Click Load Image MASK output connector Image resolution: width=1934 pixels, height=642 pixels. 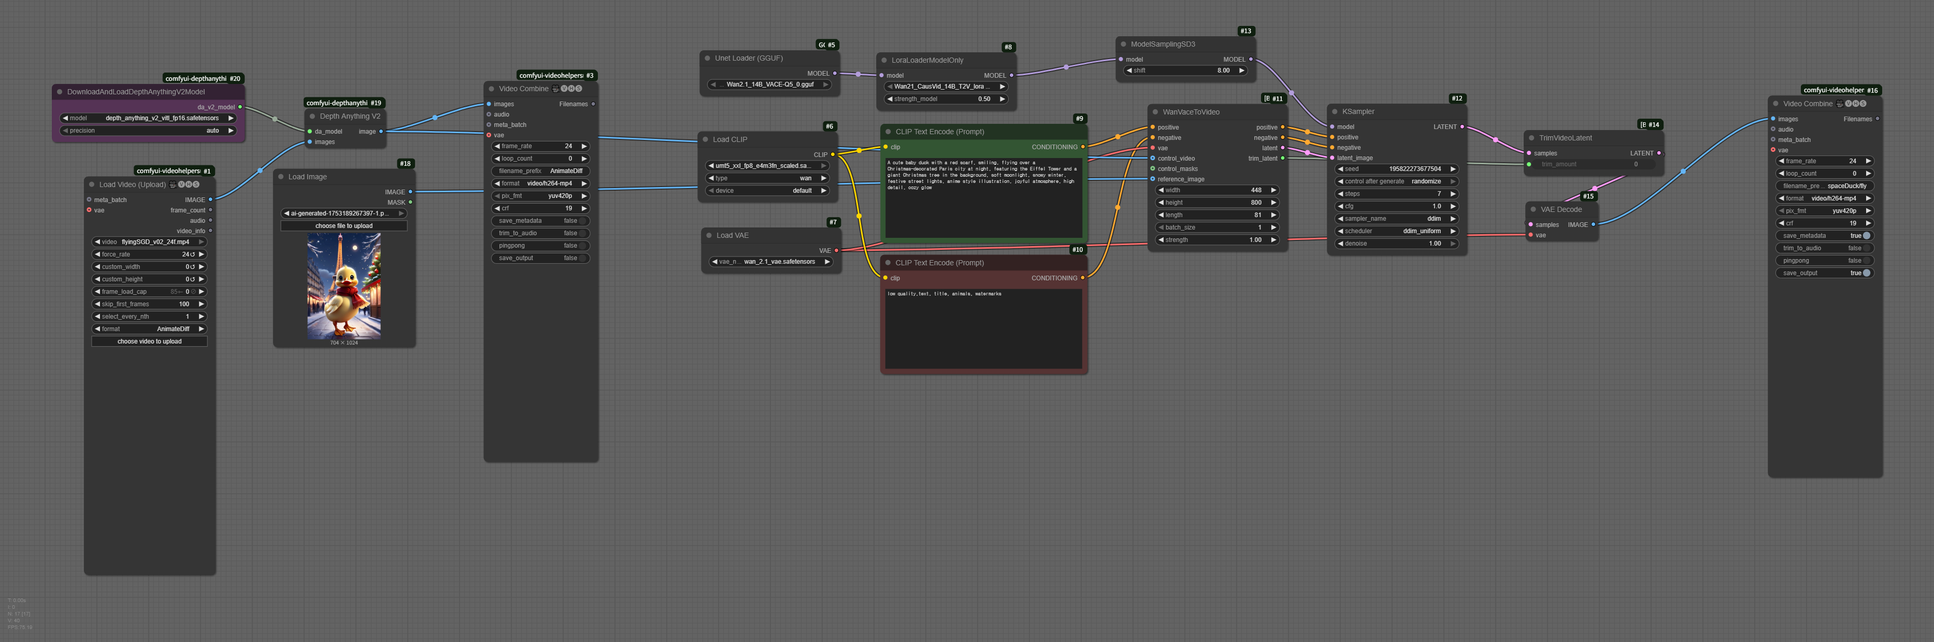click(410, 202)
